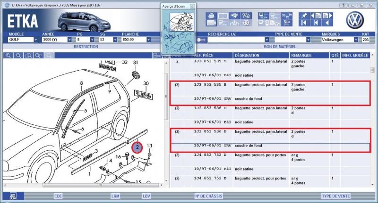Image resolution: width=378 pixels, height=203 pixels.
Task: Open the Marques Volkswagen dropdown
Action: [x=356, y=40]
